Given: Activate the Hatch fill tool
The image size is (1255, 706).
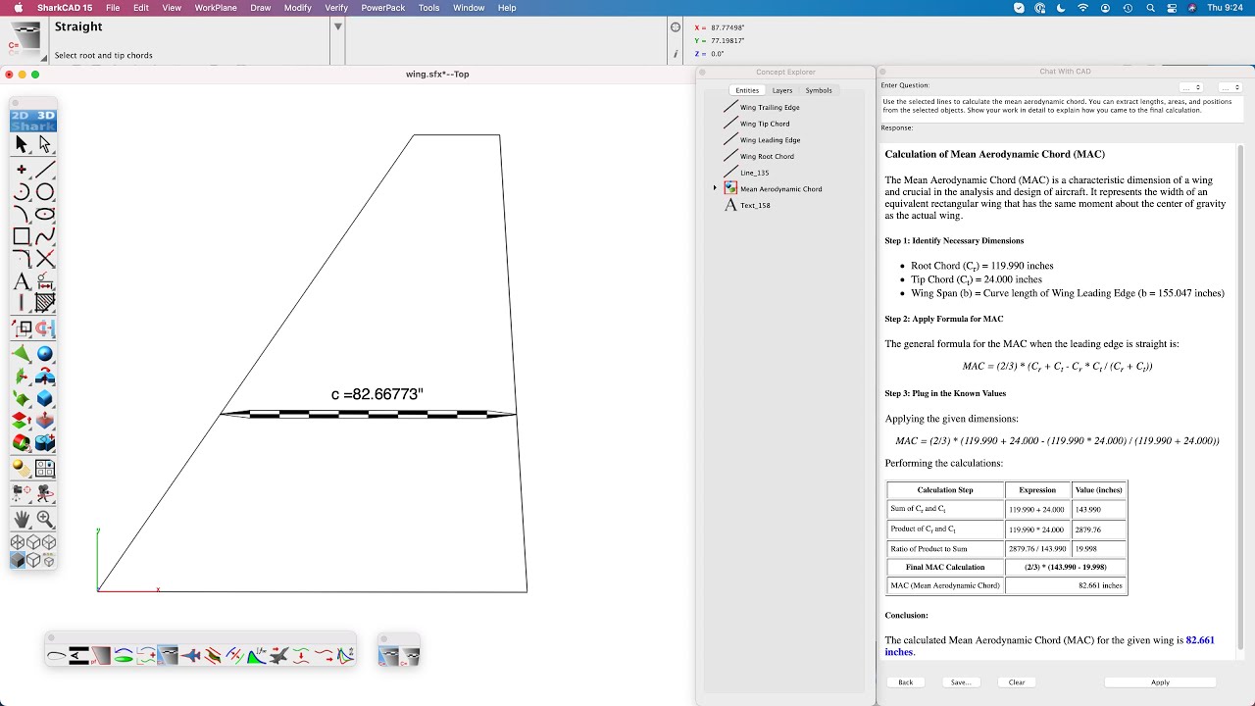Looking at the screenshot, I should pyautogui.click(x=45, y=303).
